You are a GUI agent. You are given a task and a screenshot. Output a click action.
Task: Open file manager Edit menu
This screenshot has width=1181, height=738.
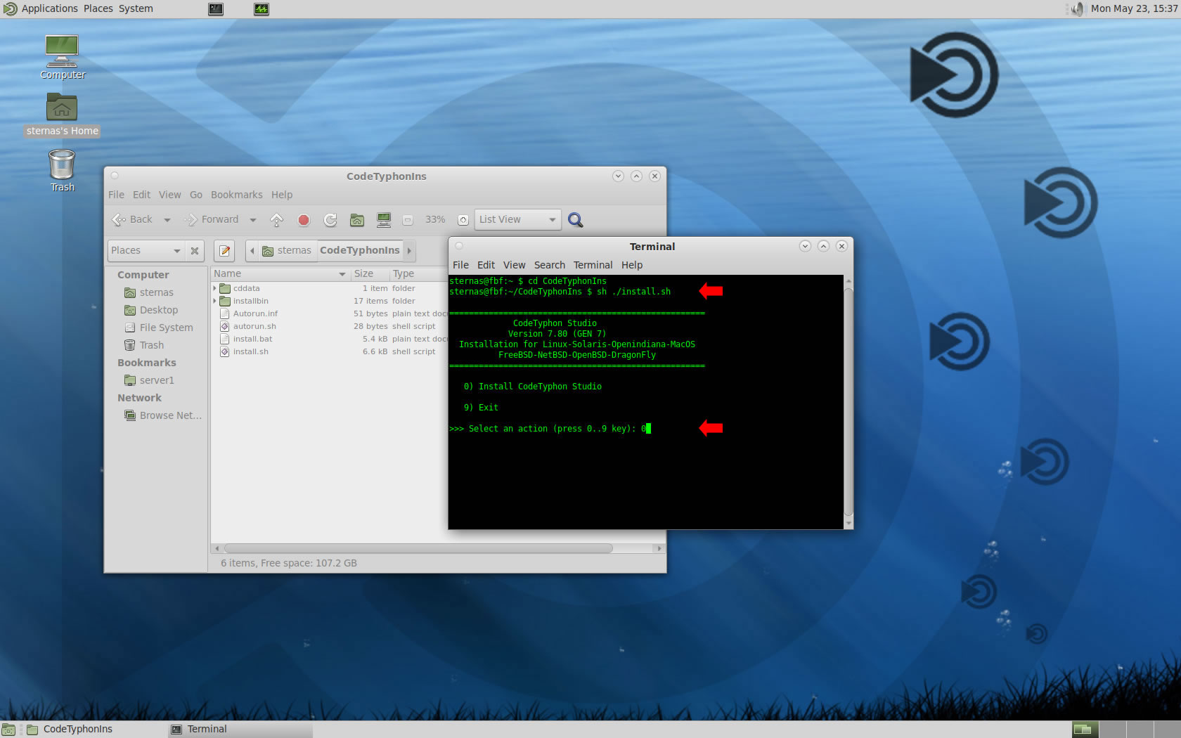(141, 195)
